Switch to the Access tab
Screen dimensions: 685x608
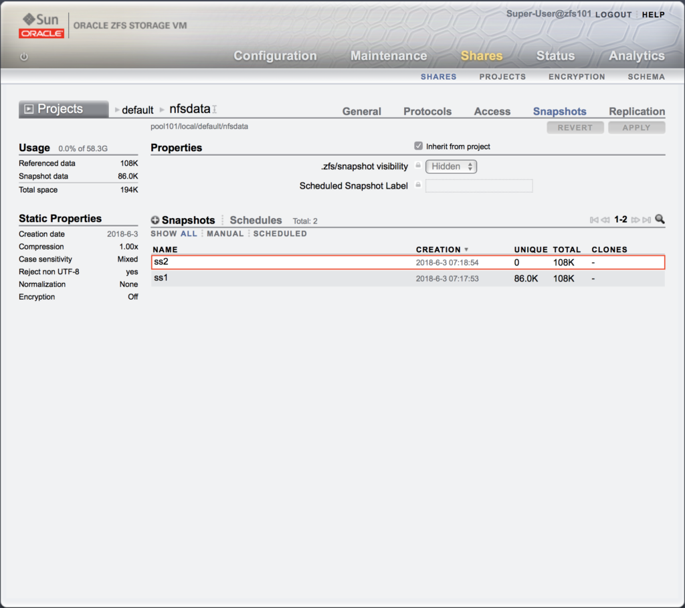coord(492,112)
